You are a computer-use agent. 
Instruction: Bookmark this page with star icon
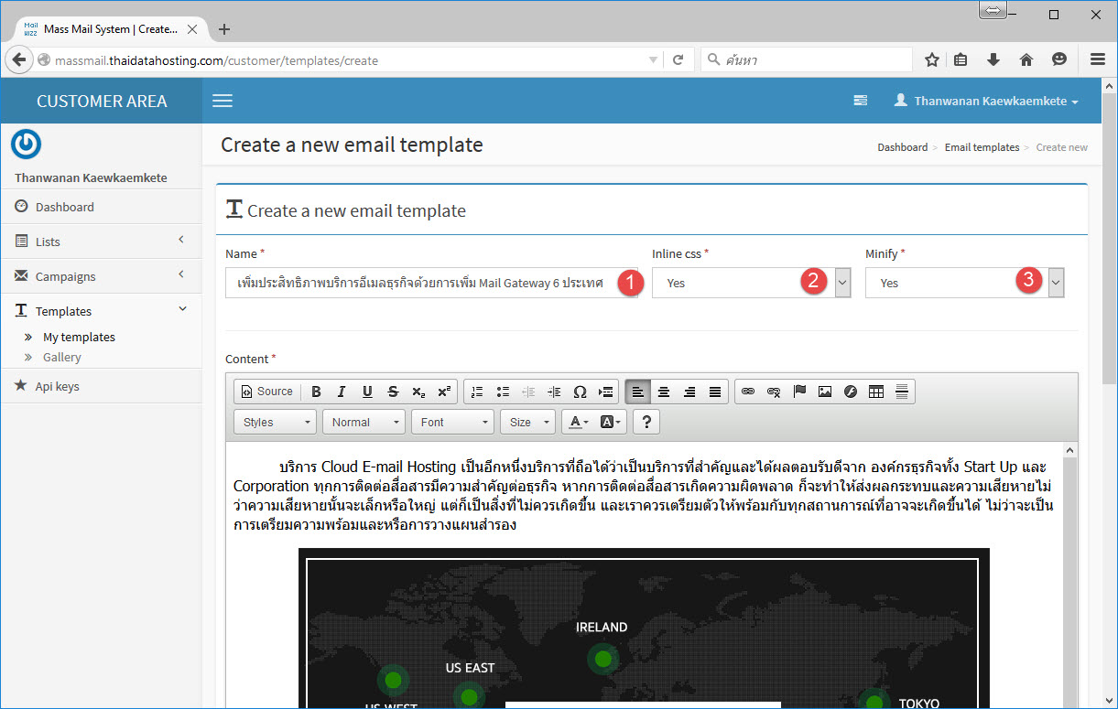tap(931, 59)
